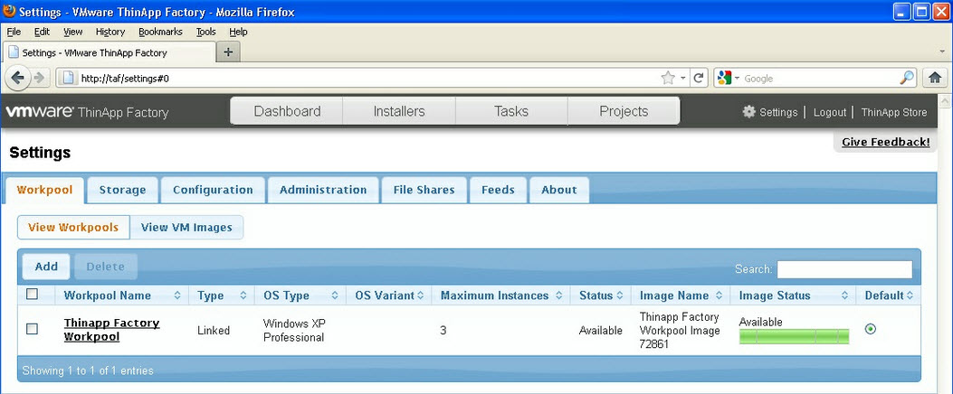Click the Give Feedback! link
953x394 pixels.
885,142
